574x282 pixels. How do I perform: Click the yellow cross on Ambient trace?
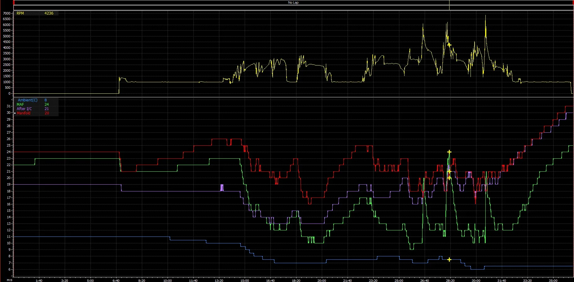click(x=449, y=260)
